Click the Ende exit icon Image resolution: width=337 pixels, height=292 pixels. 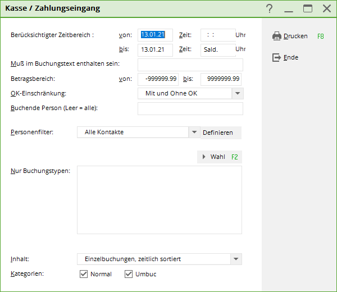276,57
